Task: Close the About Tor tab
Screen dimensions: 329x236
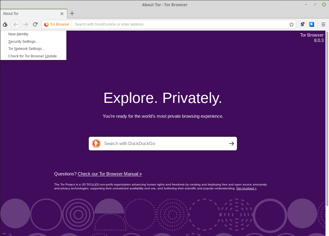Action: [x=62, y=14]
